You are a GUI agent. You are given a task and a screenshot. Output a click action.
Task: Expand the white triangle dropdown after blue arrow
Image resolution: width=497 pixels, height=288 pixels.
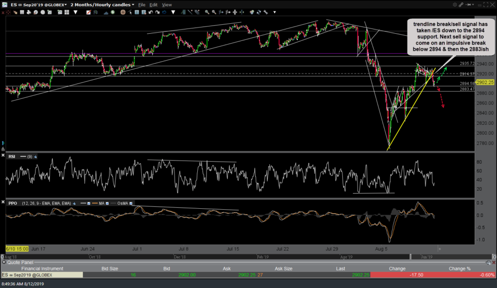coord(173,12)
